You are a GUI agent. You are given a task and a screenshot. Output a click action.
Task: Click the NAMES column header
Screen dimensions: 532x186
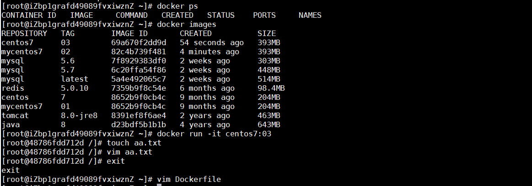(310, 15)
